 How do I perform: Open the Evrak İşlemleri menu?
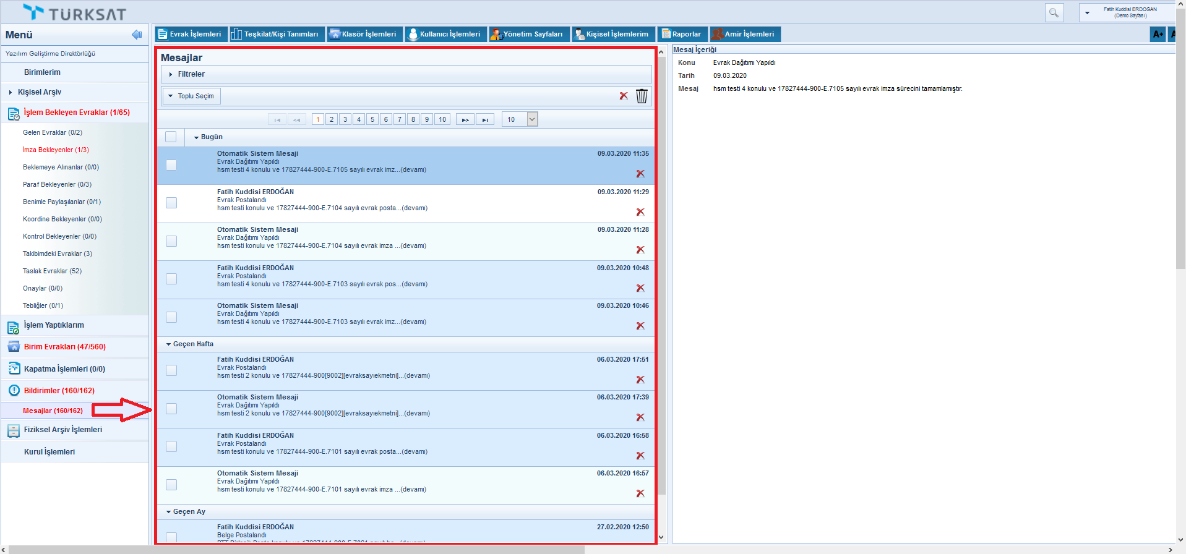click(190, 34)
